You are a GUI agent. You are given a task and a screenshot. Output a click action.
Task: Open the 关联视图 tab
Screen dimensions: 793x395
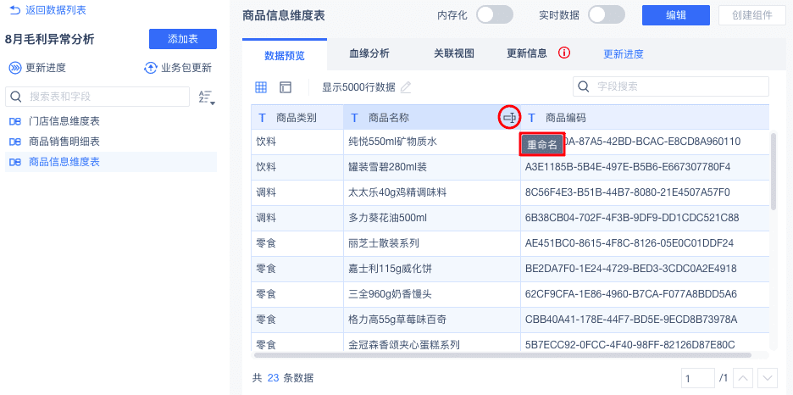pyautogui.click(x=454, y=53)
